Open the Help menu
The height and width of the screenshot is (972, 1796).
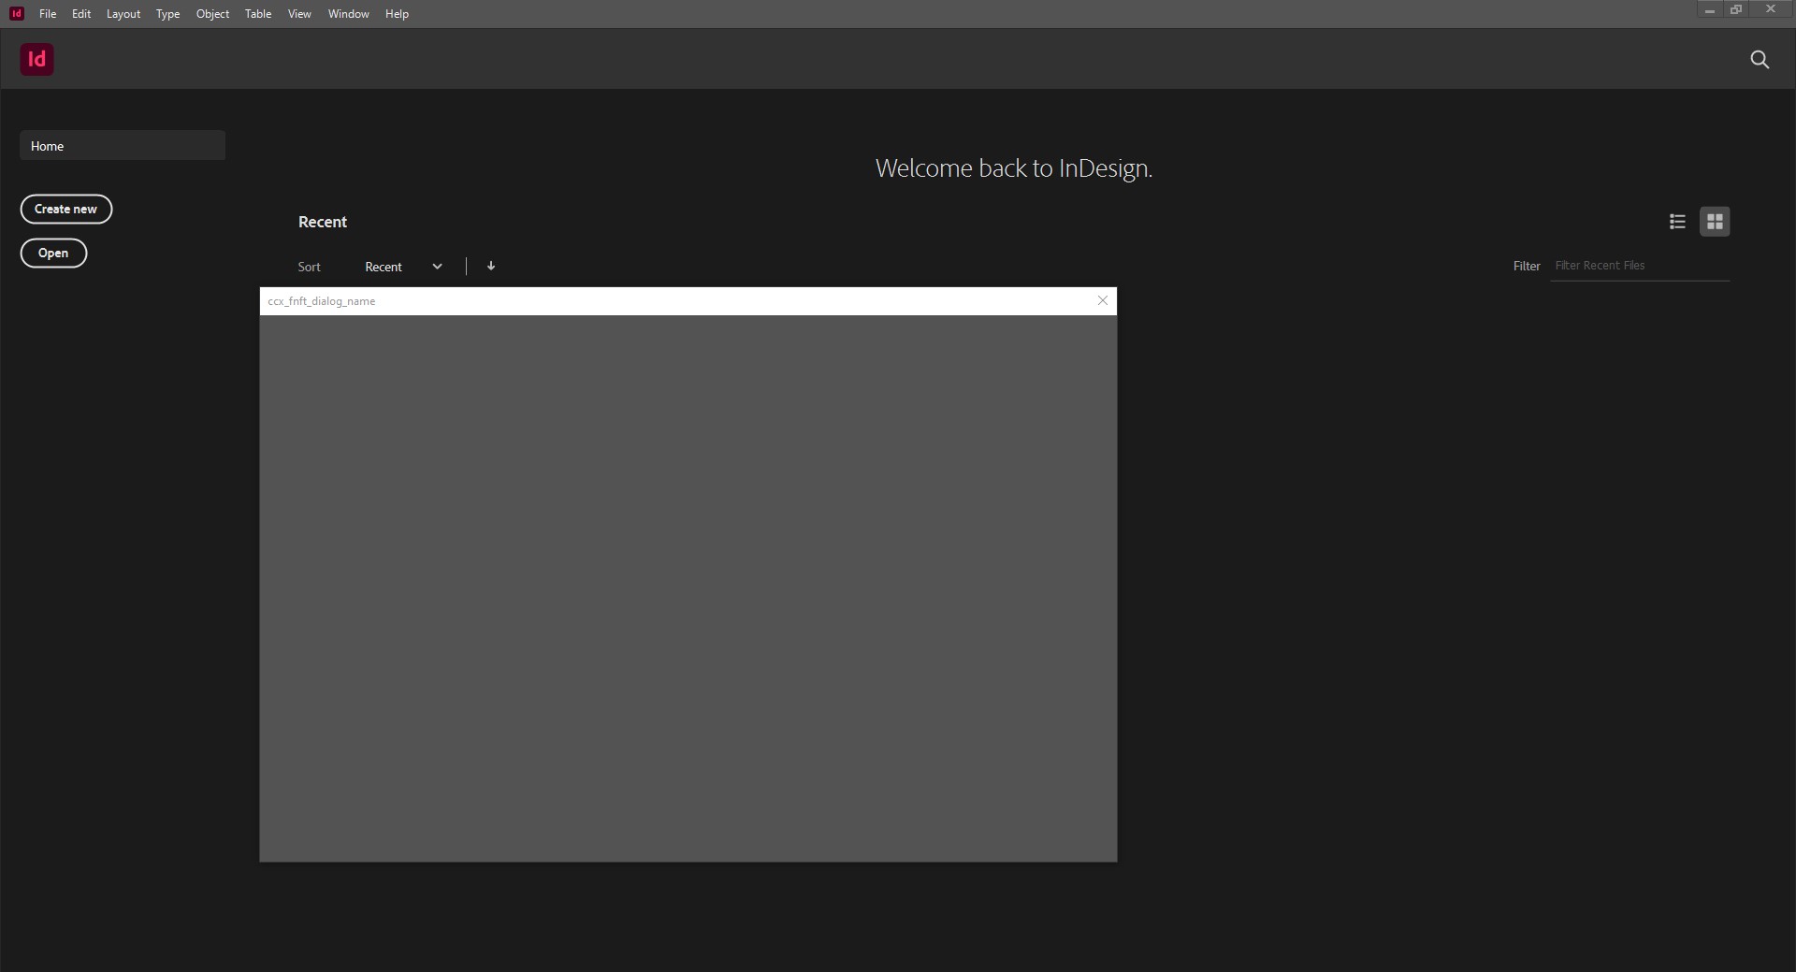pyautogui.click(x=397, y=14)
